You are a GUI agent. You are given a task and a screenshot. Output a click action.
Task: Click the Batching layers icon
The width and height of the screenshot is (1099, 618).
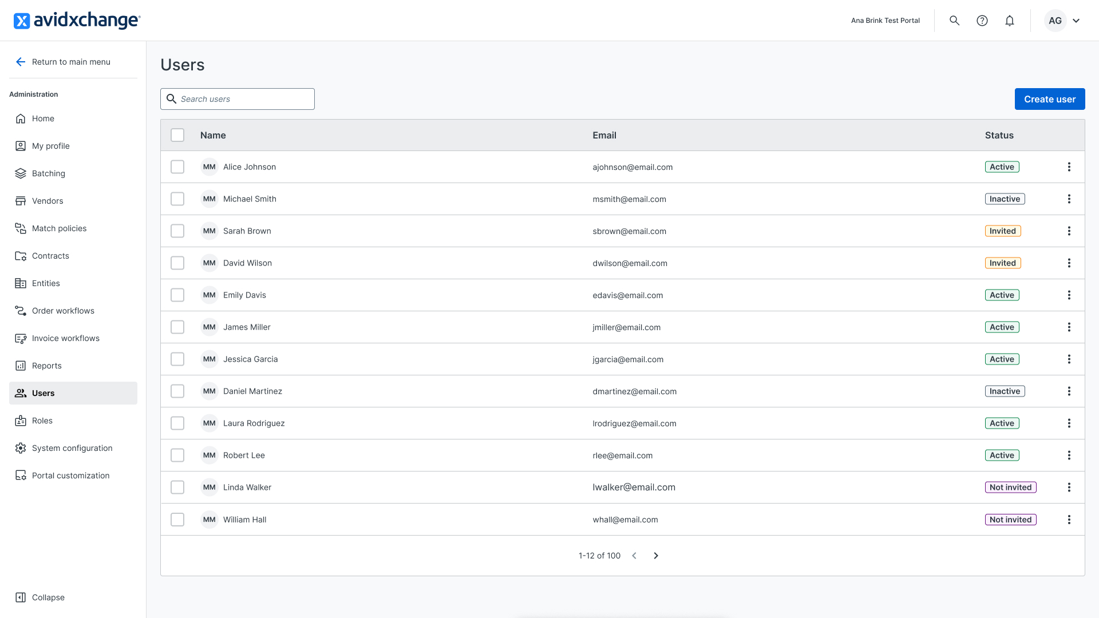coord(21,173)
